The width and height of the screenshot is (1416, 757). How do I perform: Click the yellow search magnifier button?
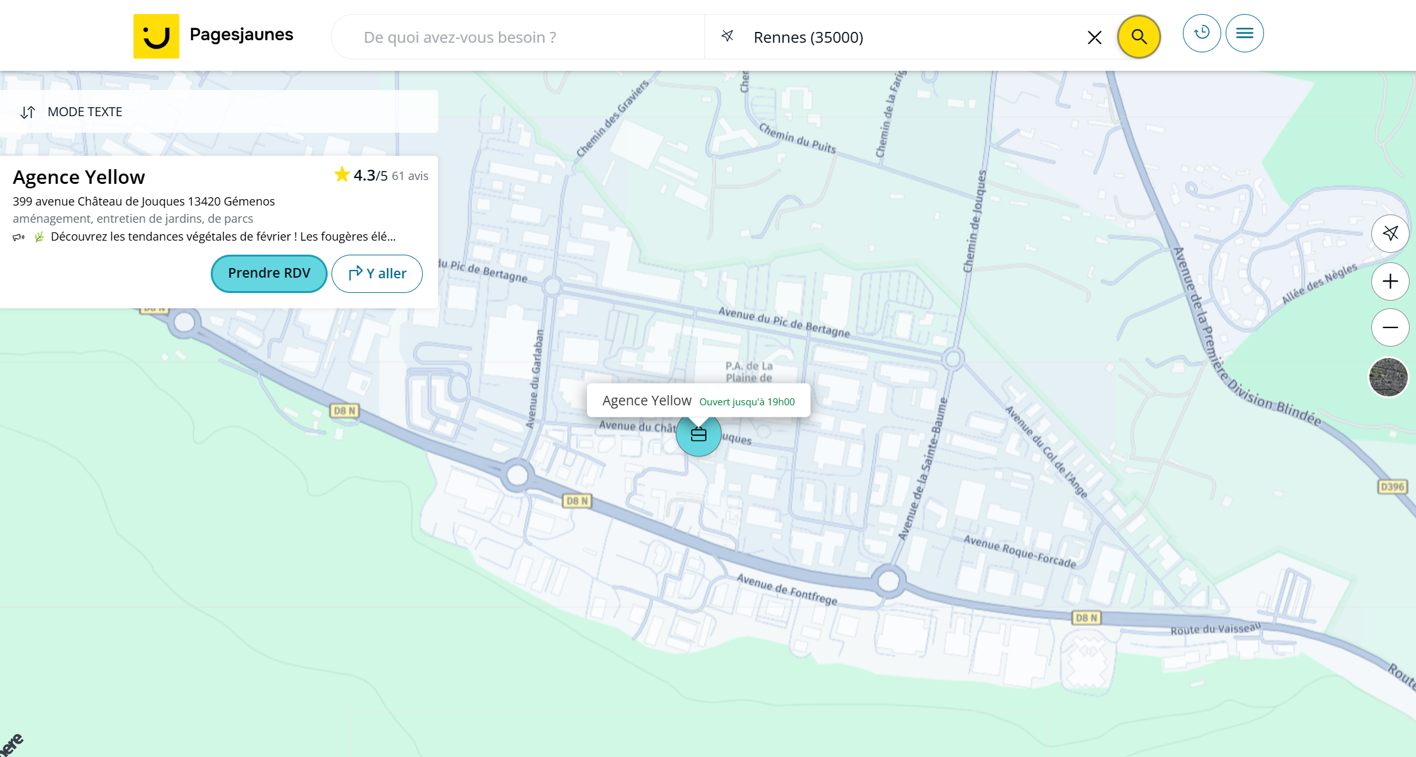[1139, 37]
